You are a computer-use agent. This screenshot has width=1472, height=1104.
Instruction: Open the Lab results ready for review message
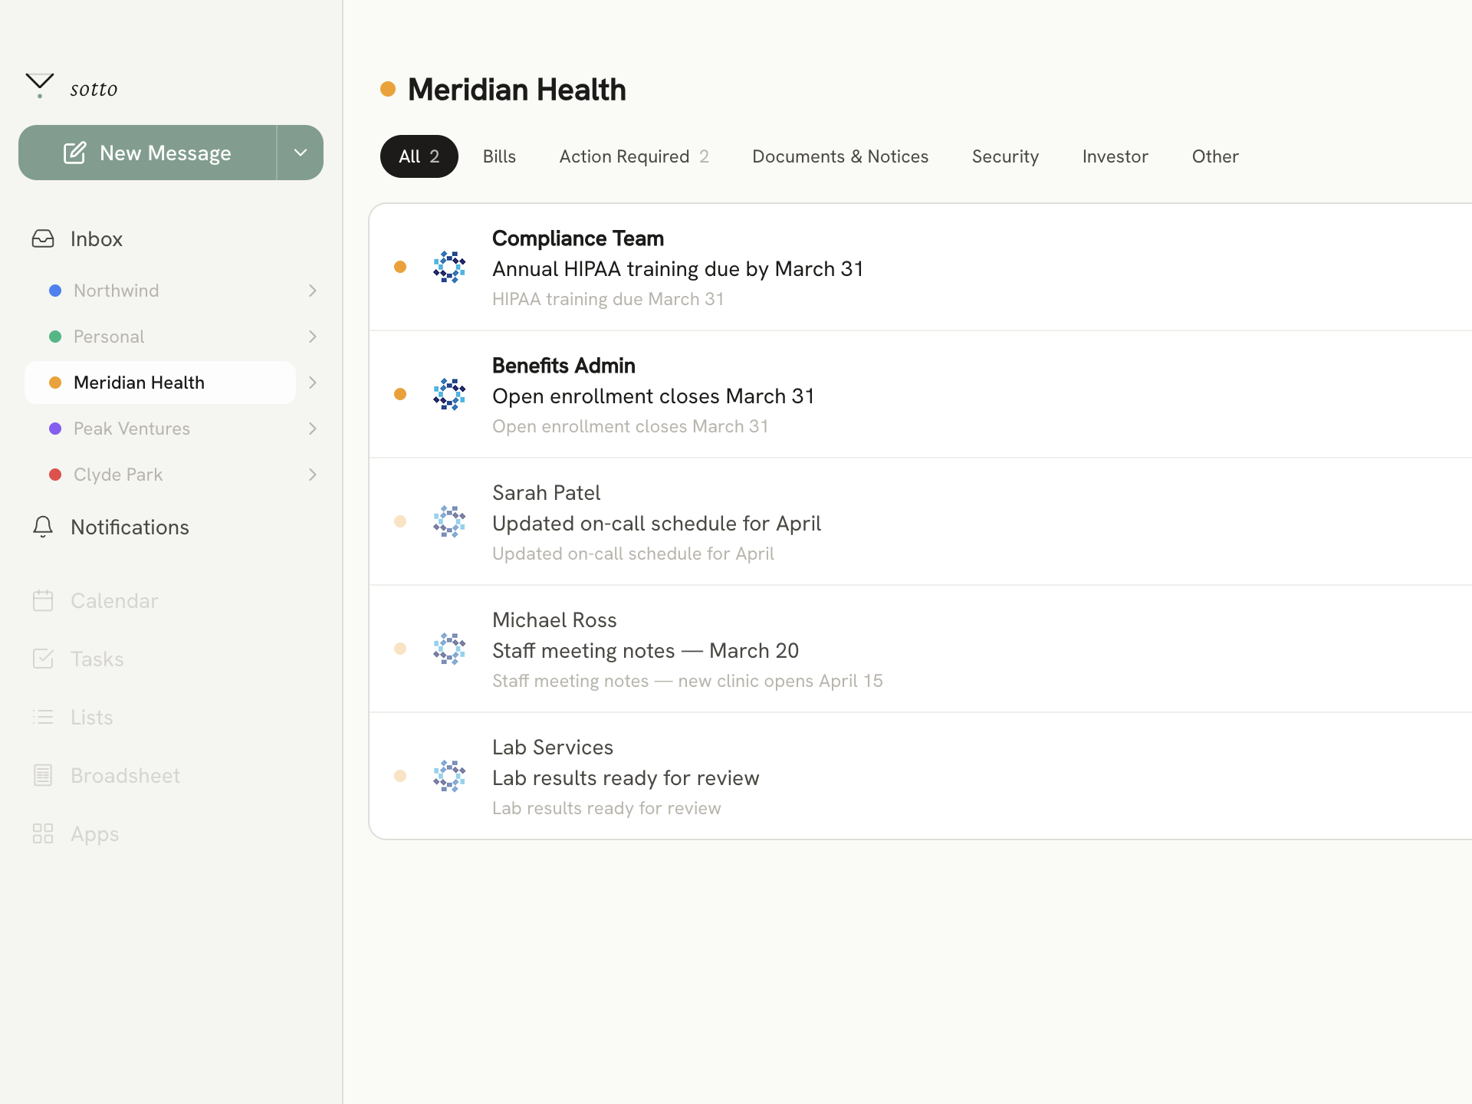click(x=626, y=777)
